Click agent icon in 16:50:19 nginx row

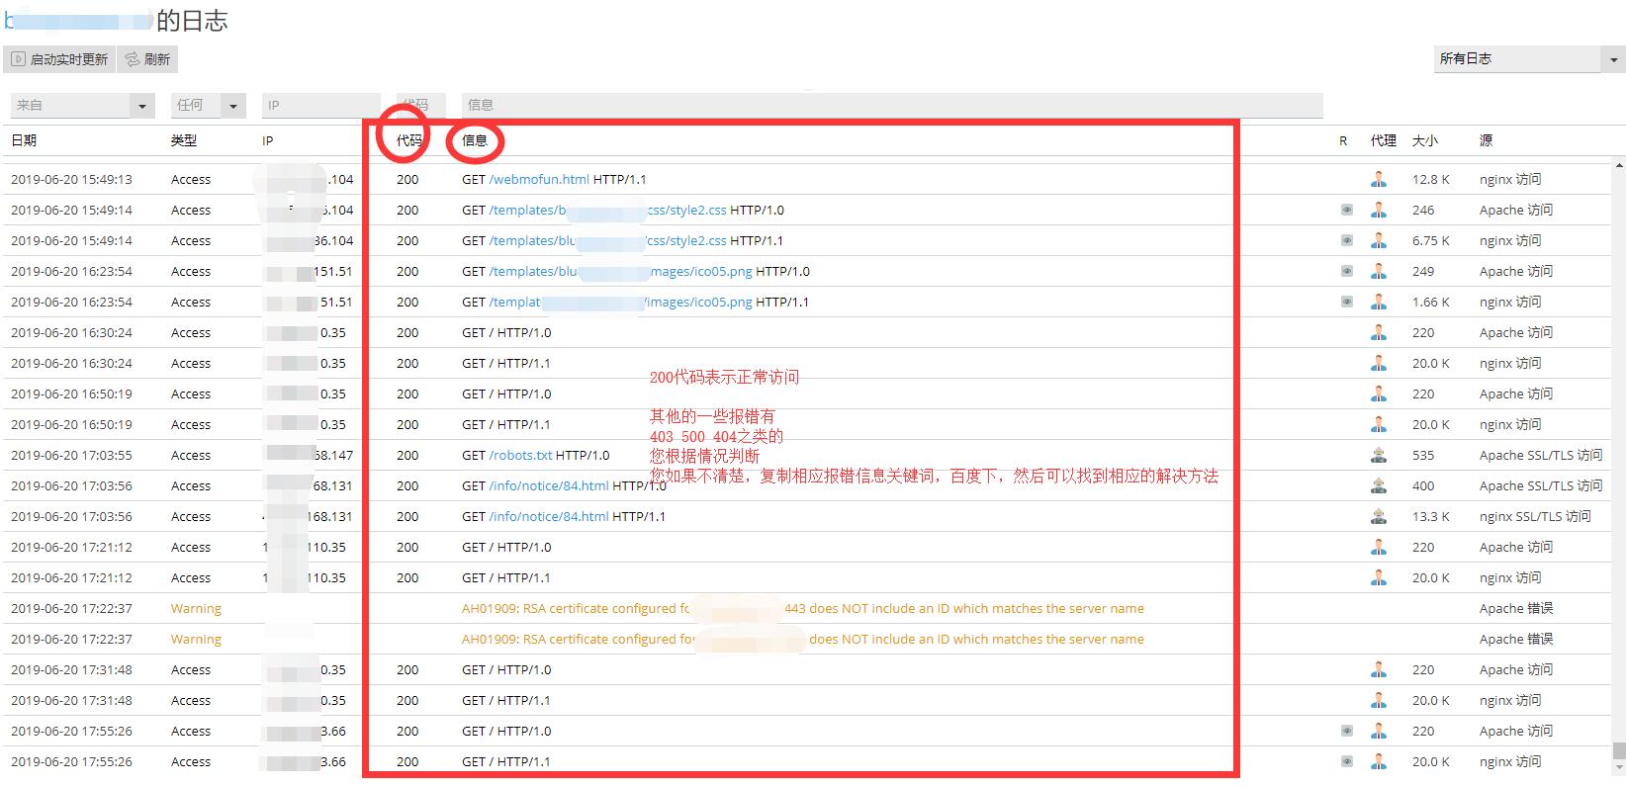coord(1379,424)
